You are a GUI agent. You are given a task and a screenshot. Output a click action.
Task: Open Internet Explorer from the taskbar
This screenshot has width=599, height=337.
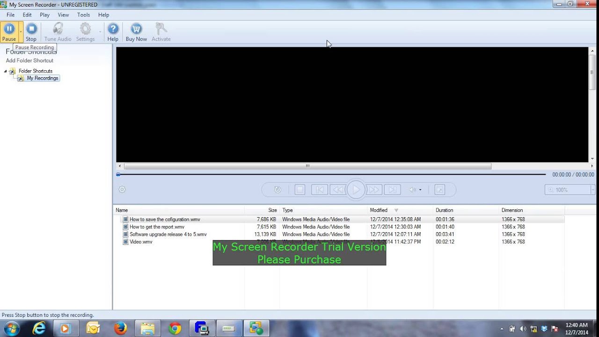39,329
